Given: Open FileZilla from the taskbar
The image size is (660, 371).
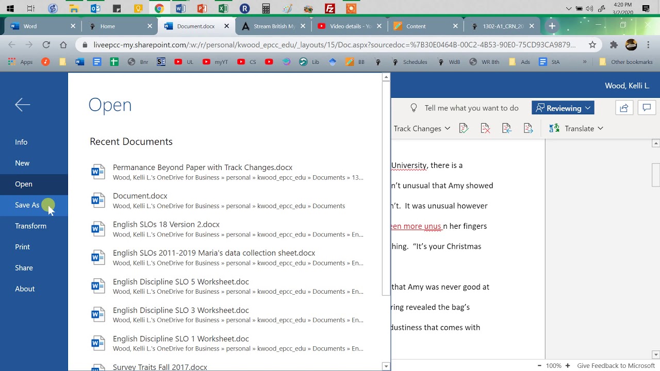Looking at the screenshot, I should coord(329,8).
